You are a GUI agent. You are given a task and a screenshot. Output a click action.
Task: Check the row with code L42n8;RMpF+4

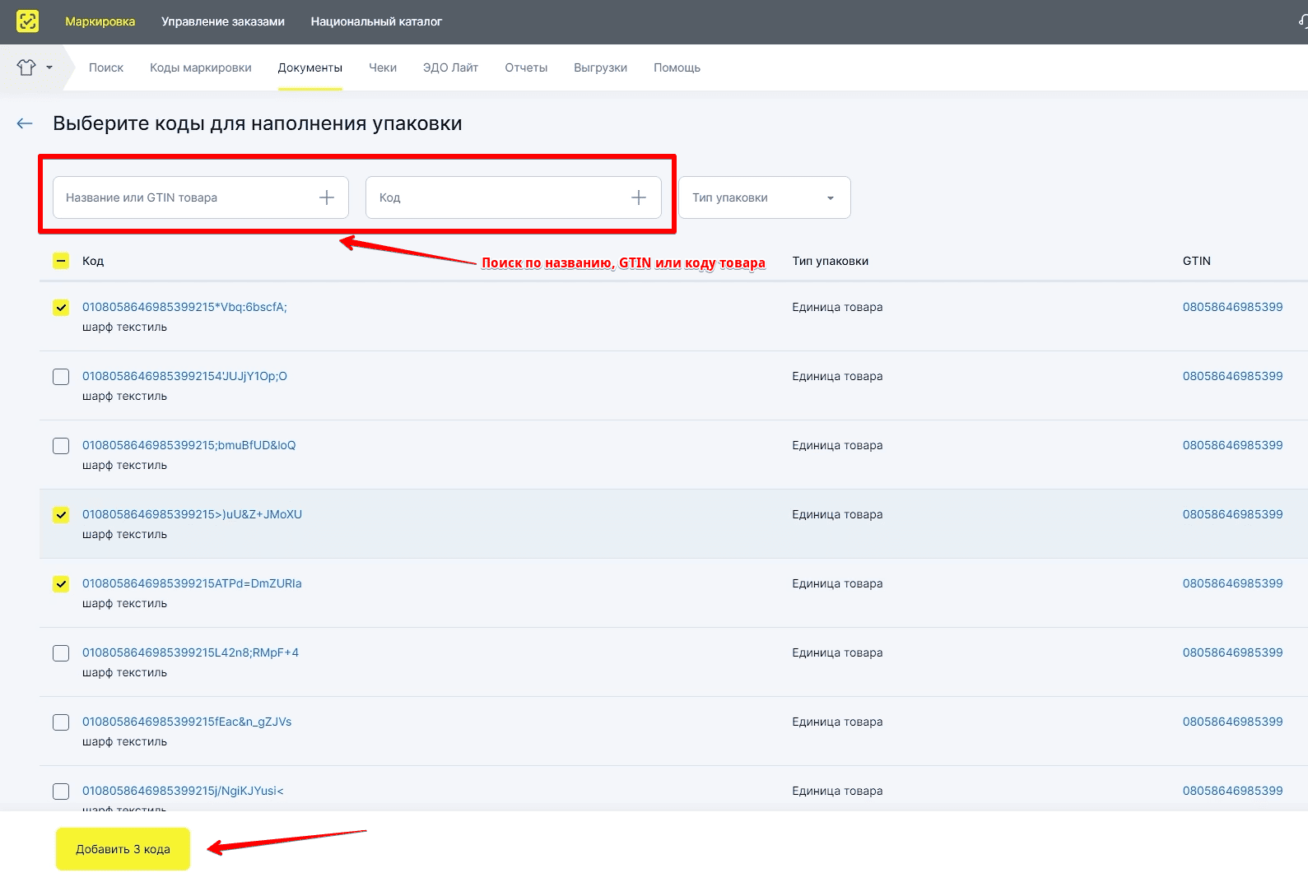click(x=61, y=653)
